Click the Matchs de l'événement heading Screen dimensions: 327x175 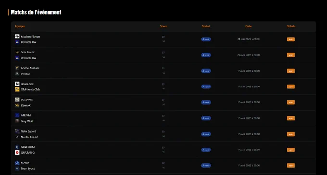click(36, 12)
